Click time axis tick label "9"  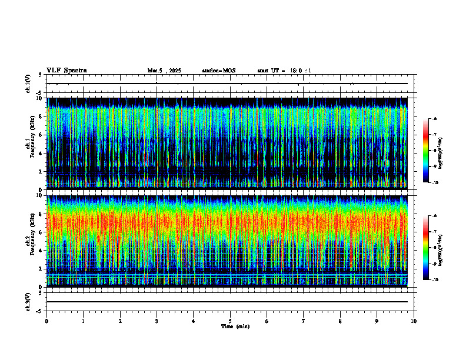tap(377, 321)
